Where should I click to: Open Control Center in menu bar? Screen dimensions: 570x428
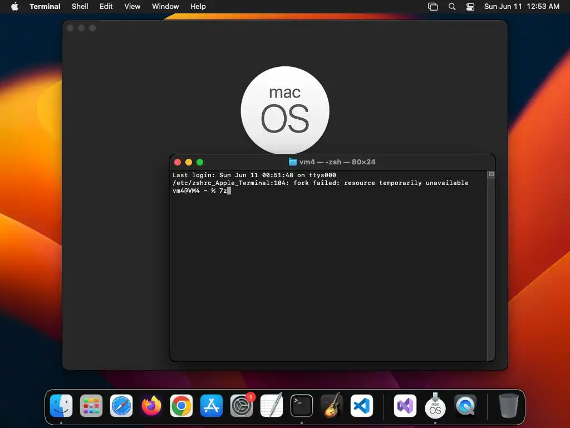pos(470,7)
